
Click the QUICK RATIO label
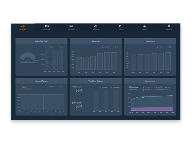point(76,103)
